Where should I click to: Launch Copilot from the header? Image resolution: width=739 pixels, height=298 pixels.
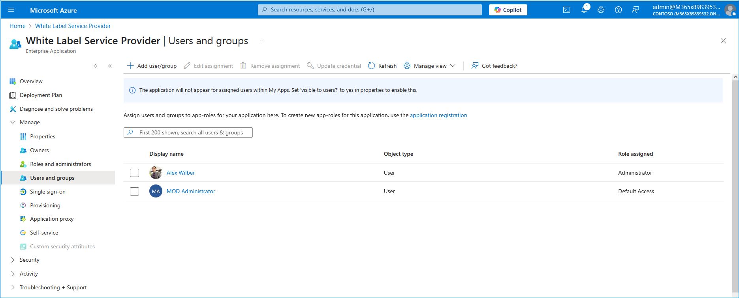coord(508,10)
